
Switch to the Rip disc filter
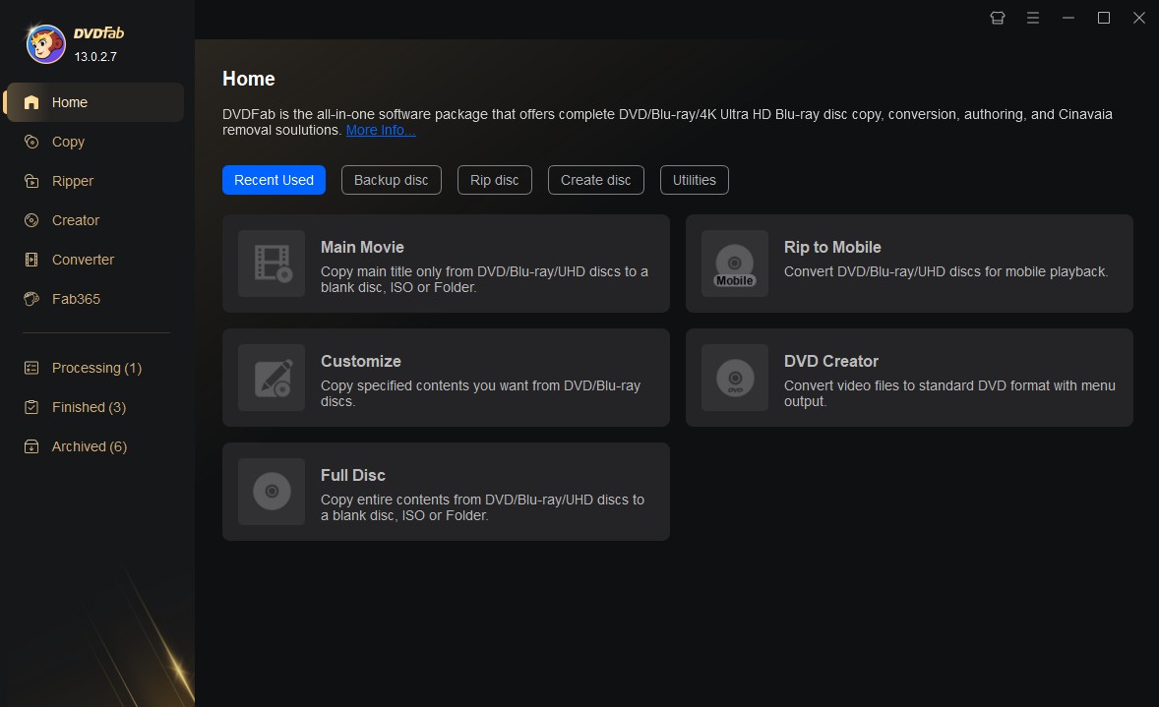(x=495, y=180)
